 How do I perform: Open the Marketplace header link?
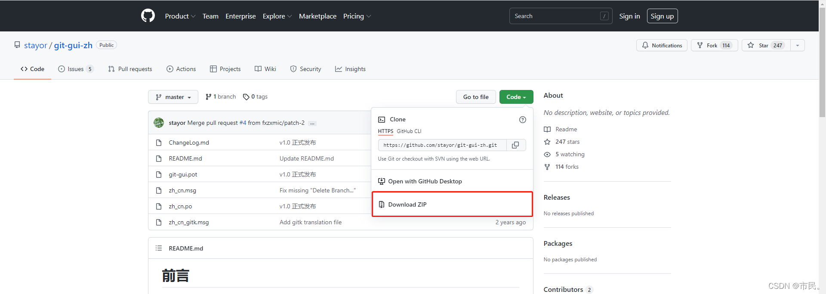317,16
